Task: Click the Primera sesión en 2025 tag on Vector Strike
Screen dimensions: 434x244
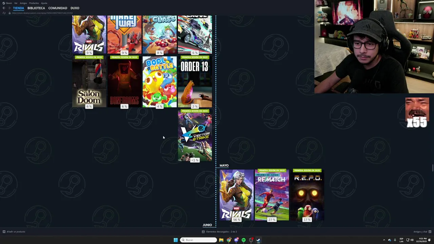Action: tap(195, 111)
